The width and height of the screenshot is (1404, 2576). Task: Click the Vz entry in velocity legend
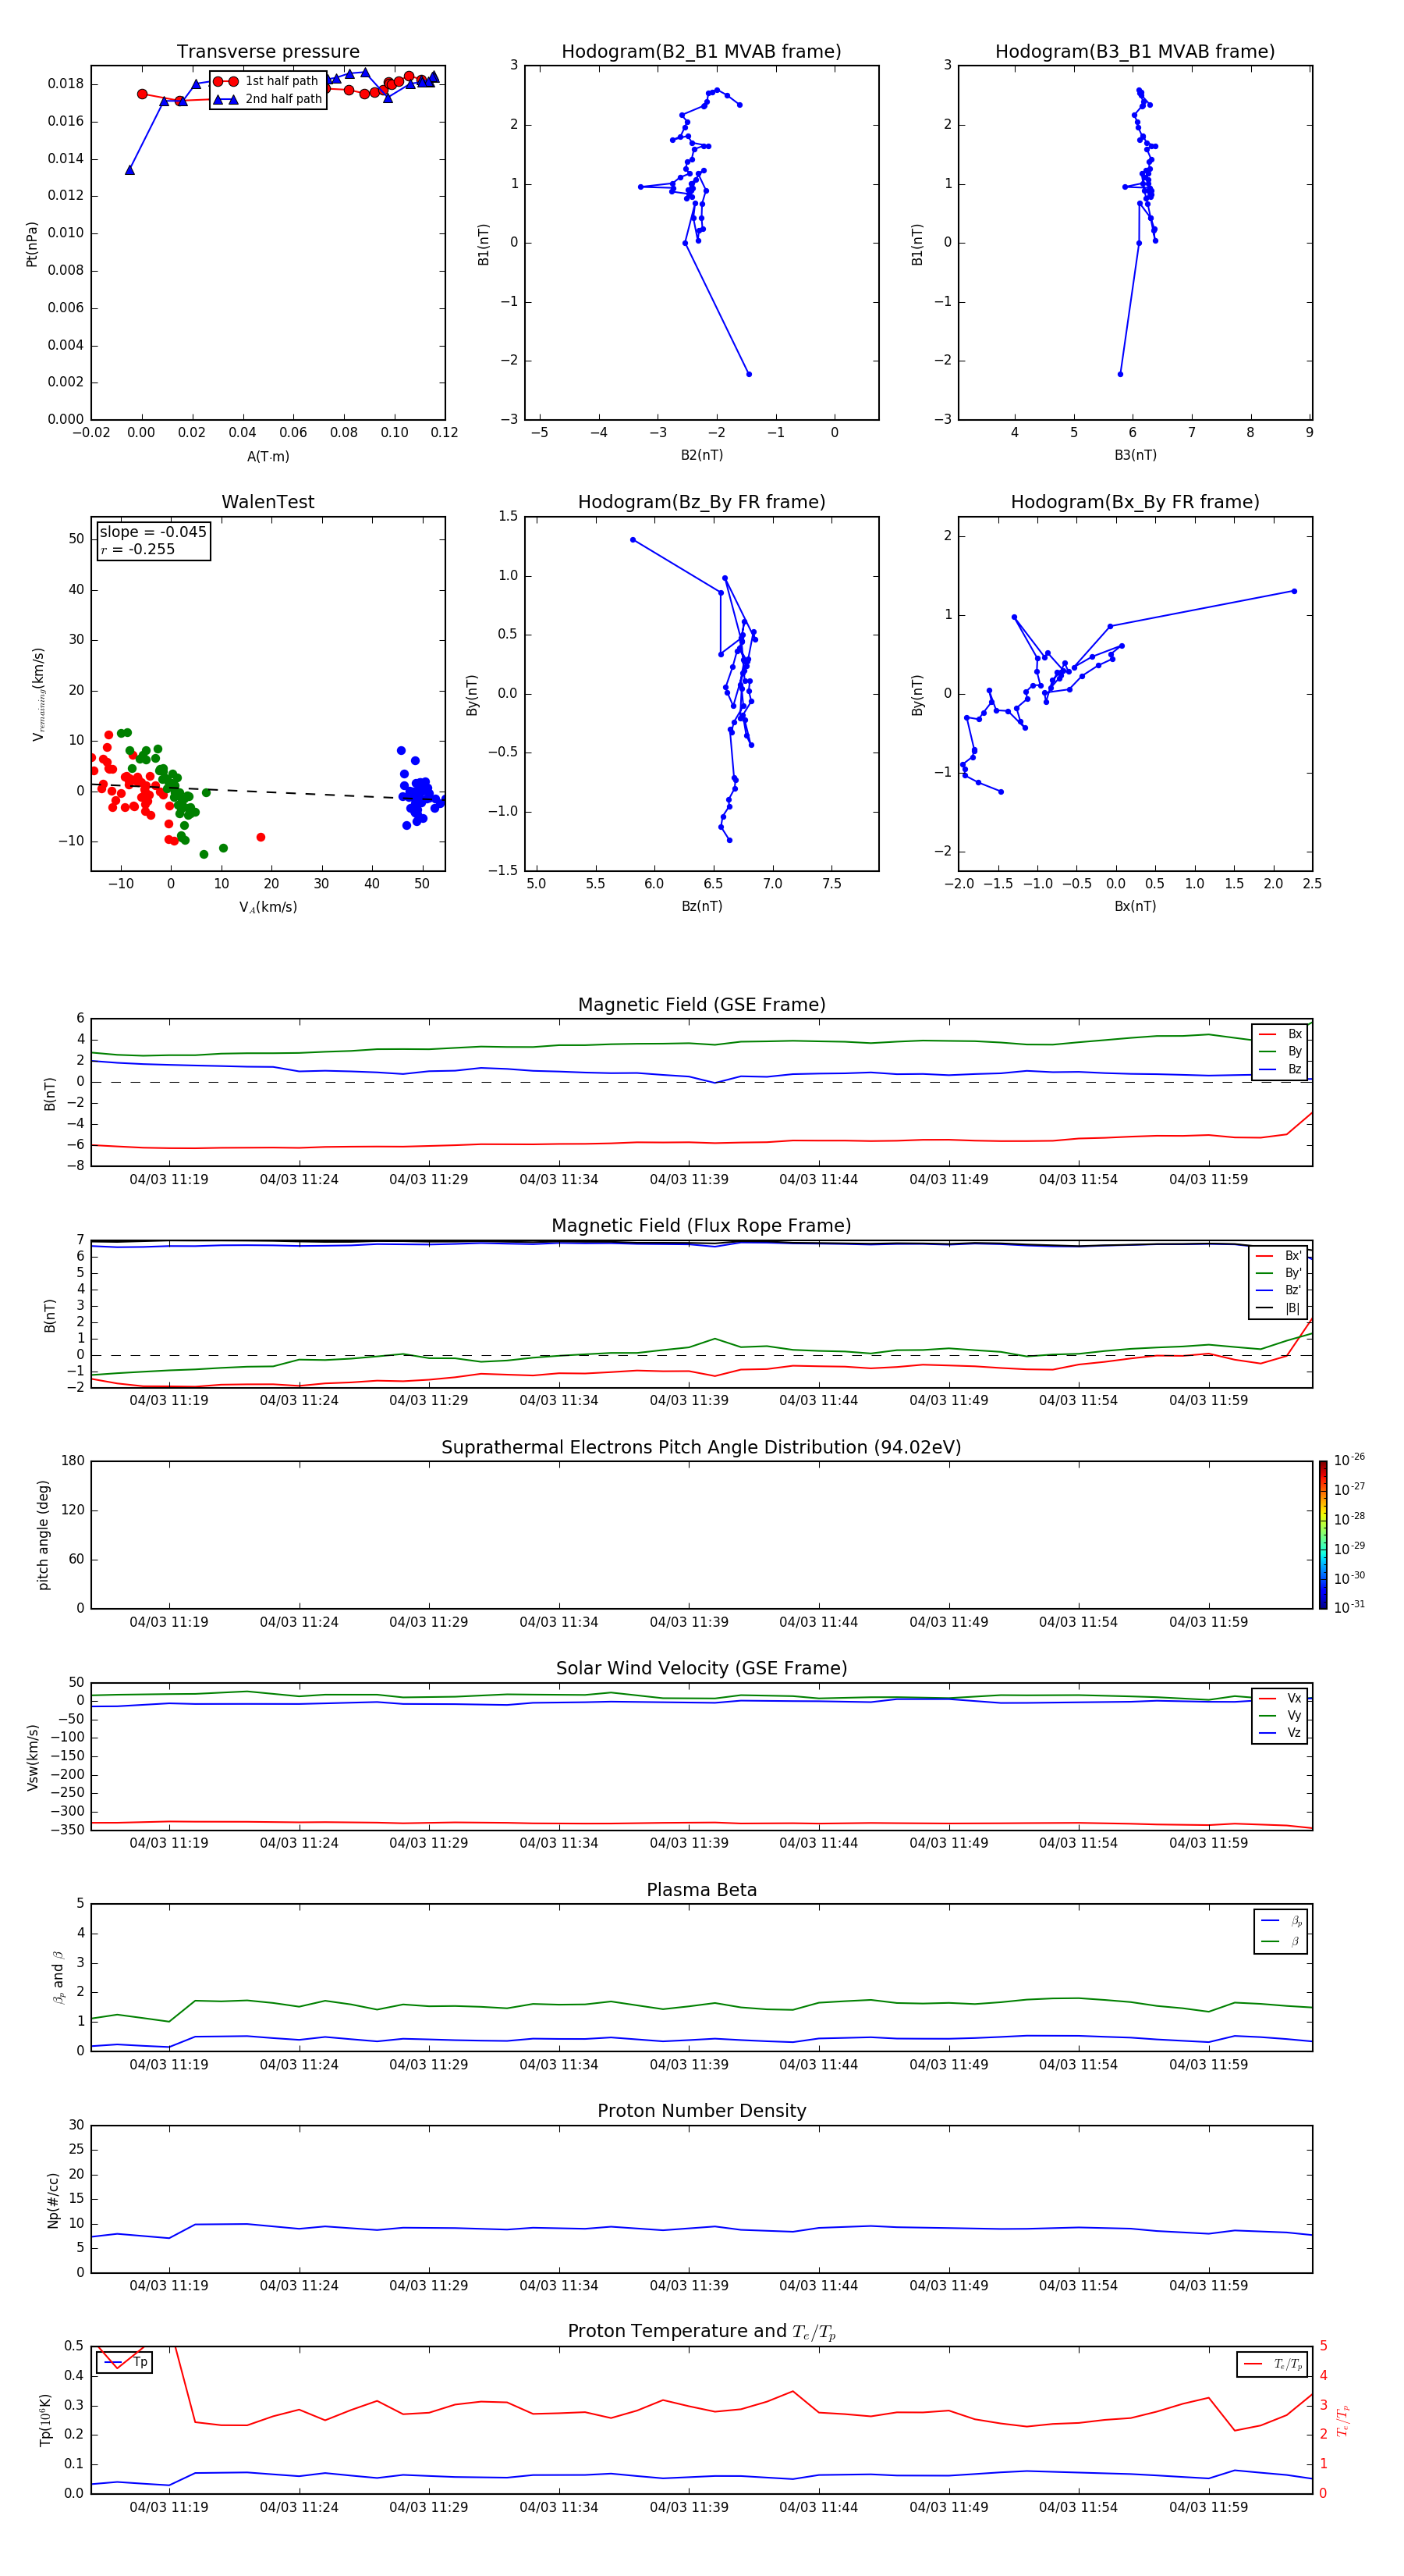point(1280,1733)
